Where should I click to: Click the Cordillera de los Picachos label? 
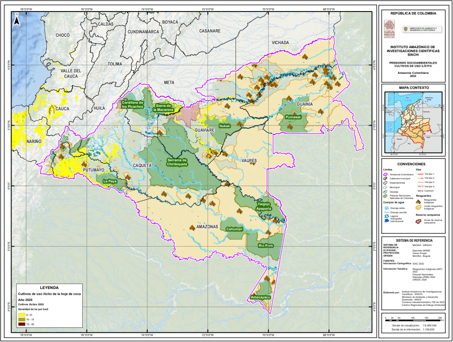coord(132,104)
